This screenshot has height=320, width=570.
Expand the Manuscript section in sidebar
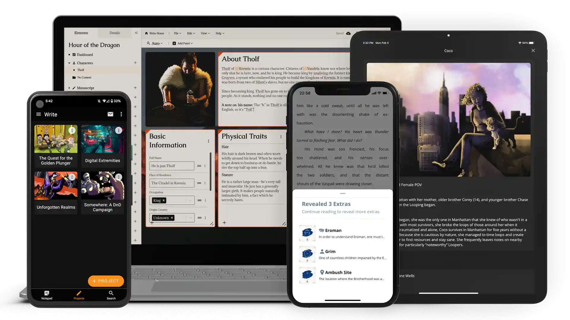point(69,87)
